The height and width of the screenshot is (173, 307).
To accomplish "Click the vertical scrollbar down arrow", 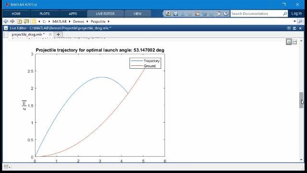I will click(x=301, y=160).
